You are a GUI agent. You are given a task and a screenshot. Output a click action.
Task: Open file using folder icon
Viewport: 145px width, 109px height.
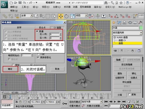tap(16, 3)
